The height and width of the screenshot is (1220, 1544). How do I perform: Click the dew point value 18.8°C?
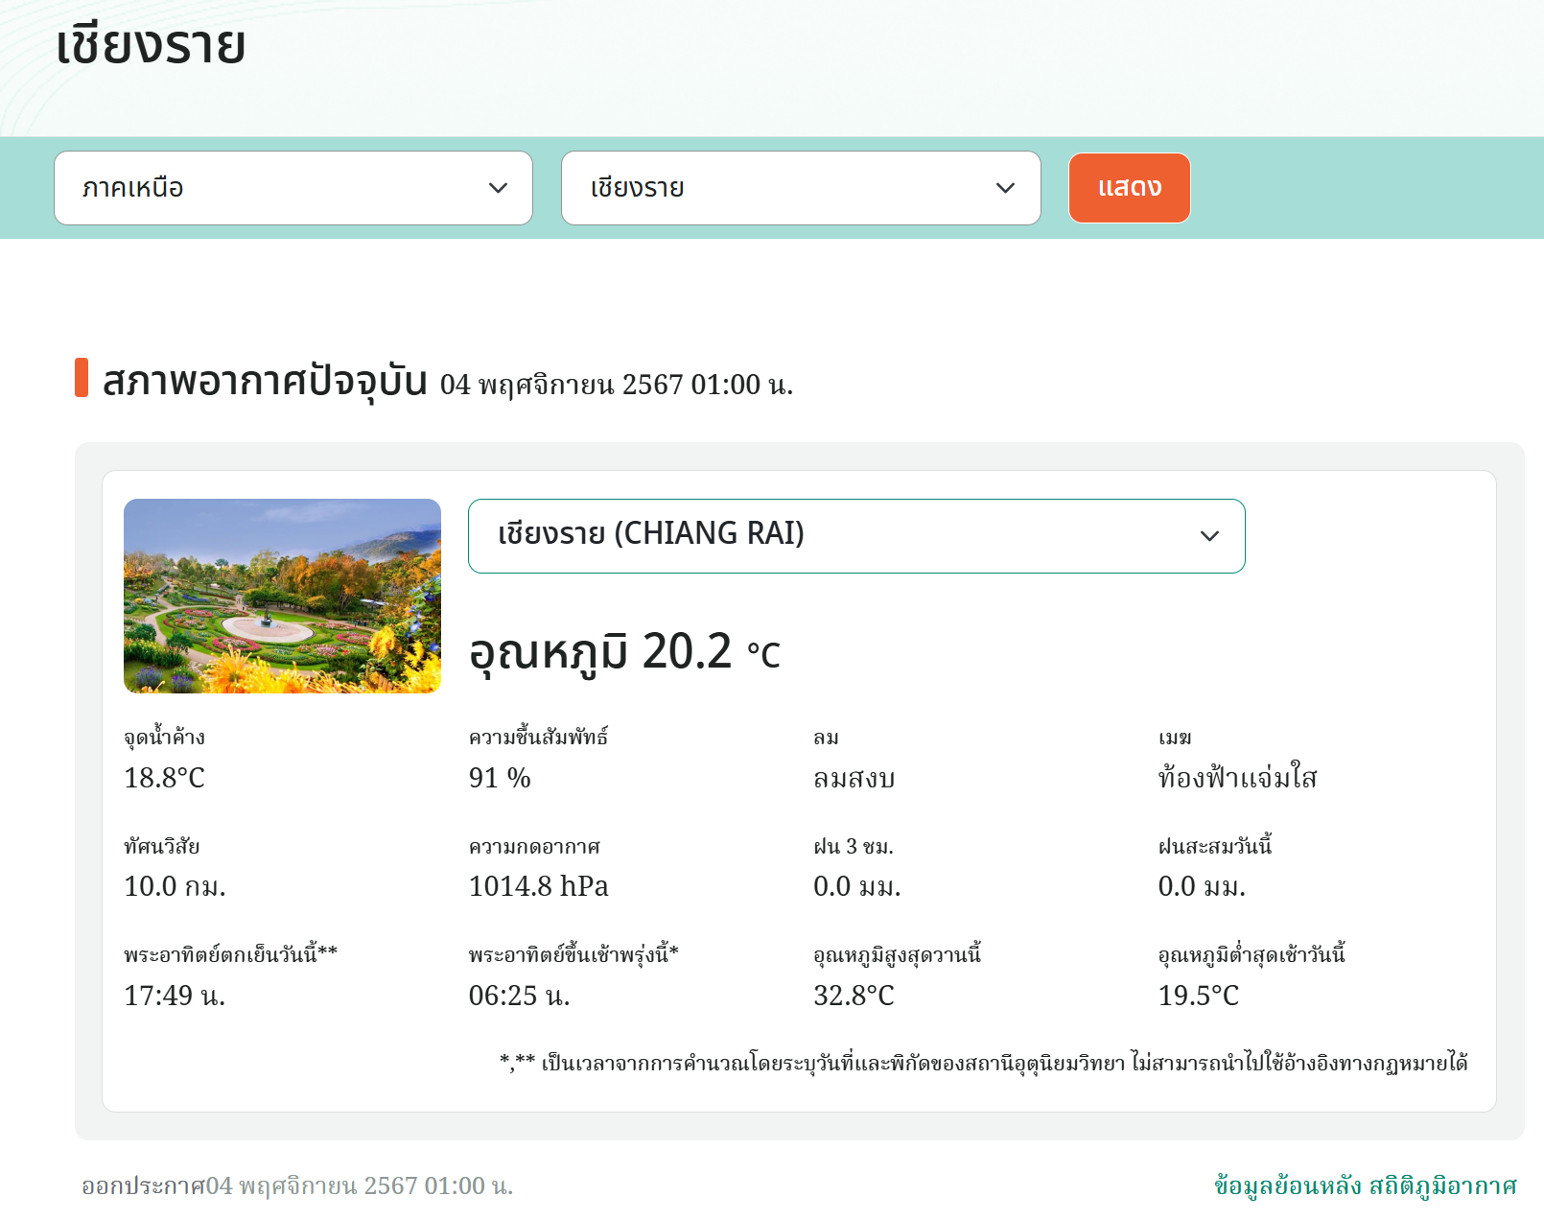point(164,778)
